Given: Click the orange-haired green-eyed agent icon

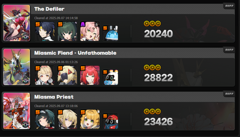Looking at the screenshot, I should point(90,119).
